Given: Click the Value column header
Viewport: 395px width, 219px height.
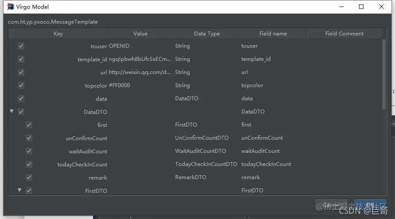Looking at the screenshot, I should point(140,33).
